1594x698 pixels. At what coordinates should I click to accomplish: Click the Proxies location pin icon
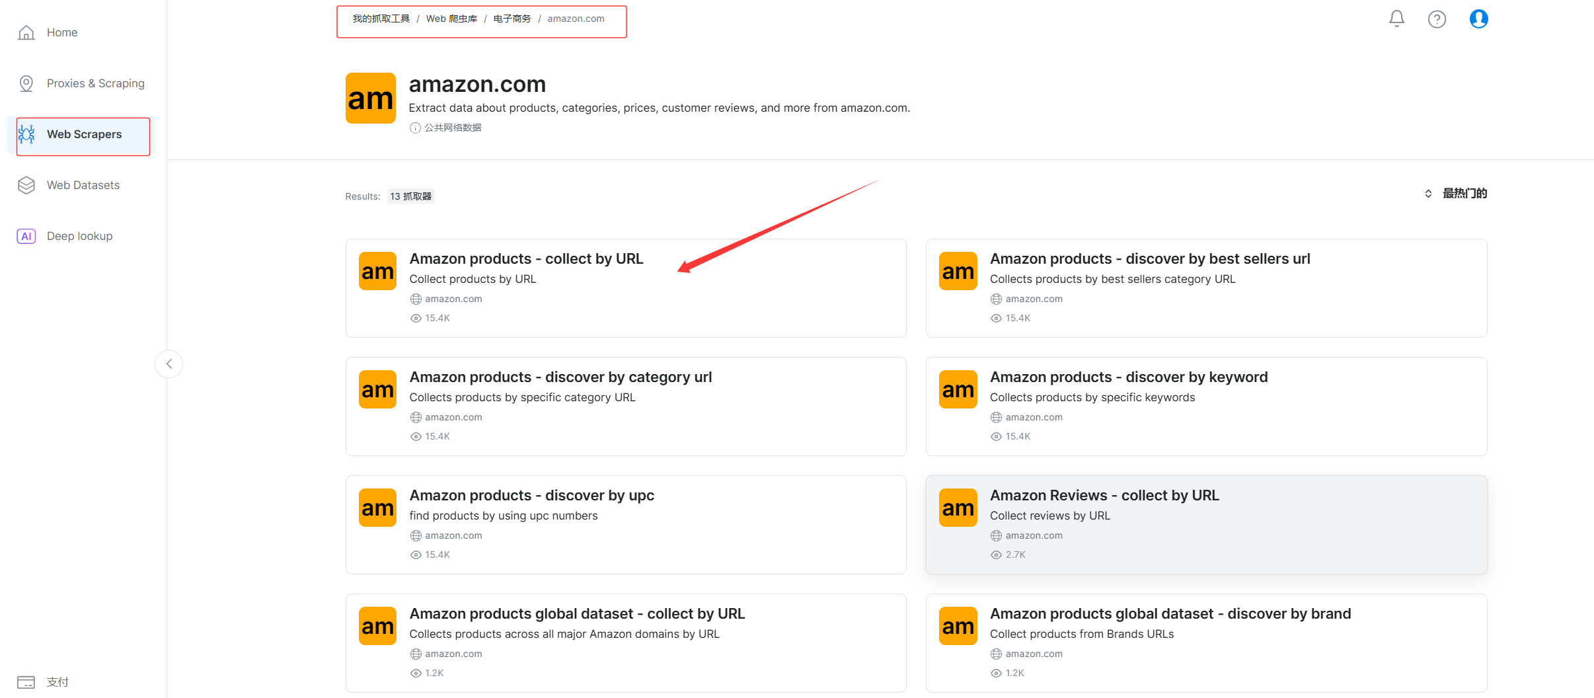26,83
